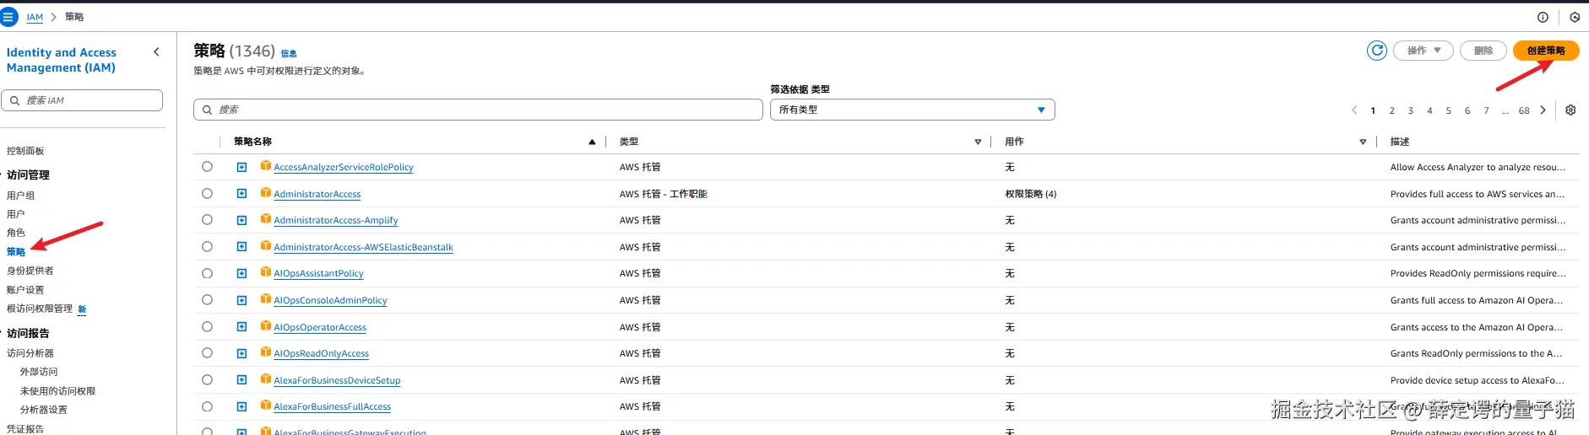Image resolution: width=1589 pixels, height=435 pixels.
Task: Go to page 2 of policies
Action: pos(1391,110)
